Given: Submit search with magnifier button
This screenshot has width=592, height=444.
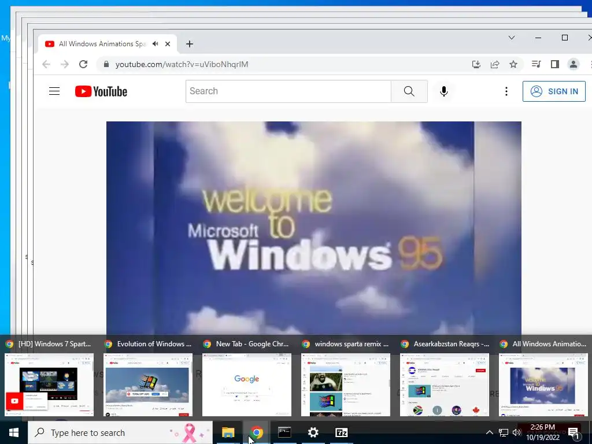Looking at the screenshot, I should point(409,91).
